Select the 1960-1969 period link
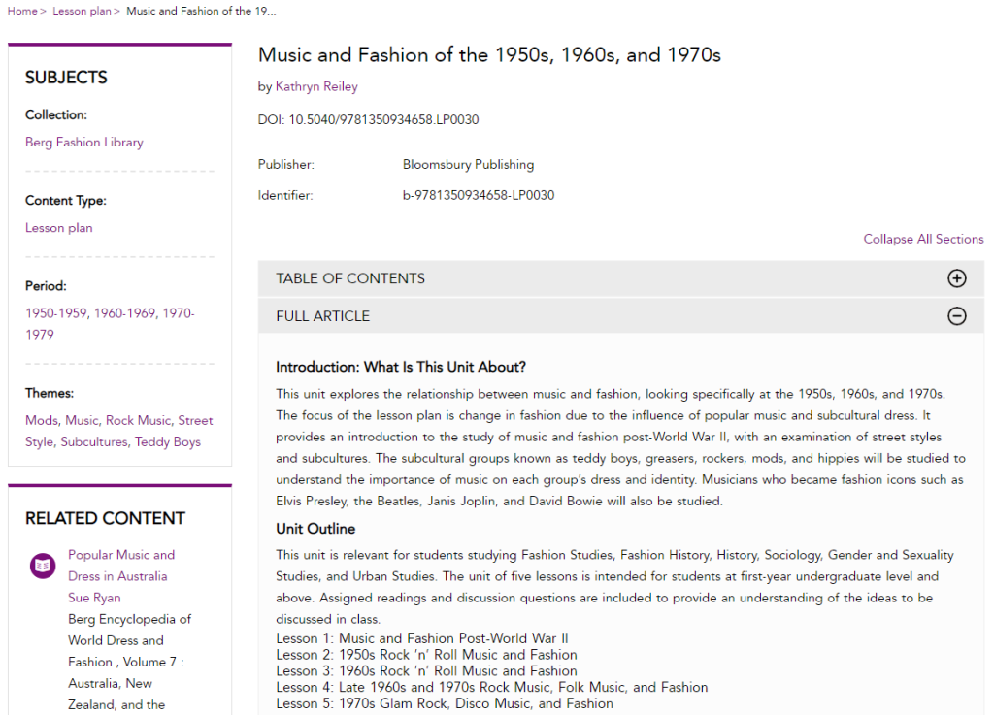 124,313
